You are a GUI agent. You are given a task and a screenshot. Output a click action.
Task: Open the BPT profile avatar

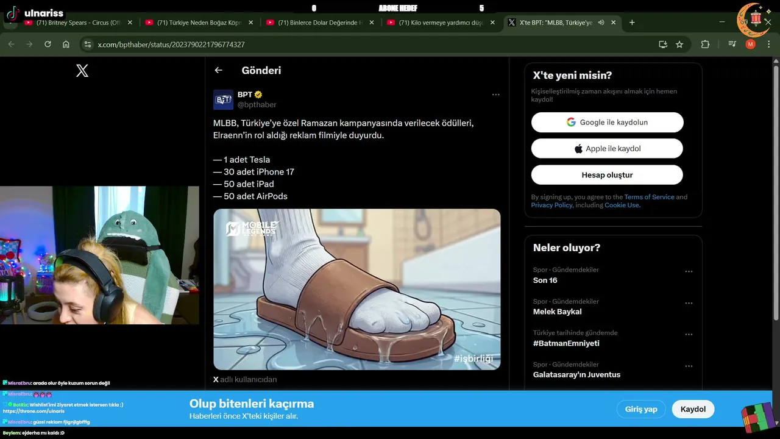pyautogui.click(x=223, y=99)
